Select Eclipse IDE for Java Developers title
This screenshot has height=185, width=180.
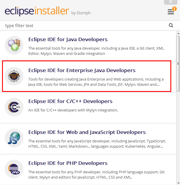(x=68, y=39)
